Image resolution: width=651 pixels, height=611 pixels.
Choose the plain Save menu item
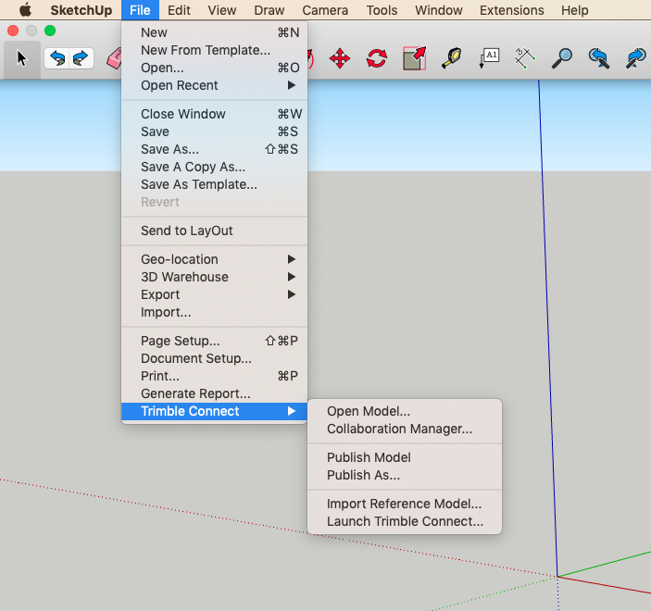pos(214,131)
